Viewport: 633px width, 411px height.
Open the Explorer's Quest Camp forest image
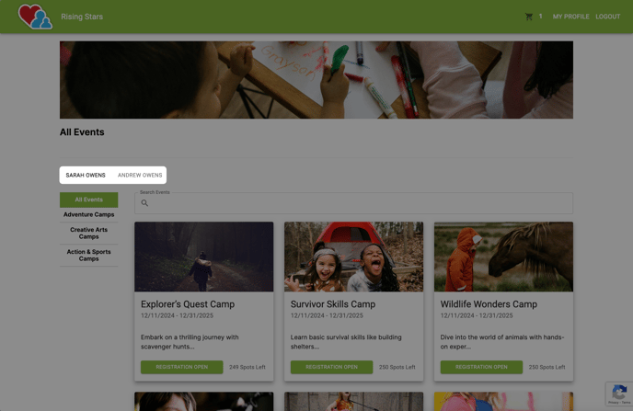click(204, 257)
